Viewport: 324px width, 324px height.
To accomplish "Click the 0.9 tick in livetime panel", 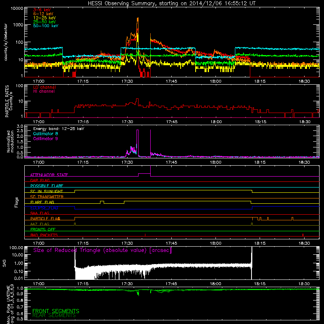I will [x=20, y=294].
